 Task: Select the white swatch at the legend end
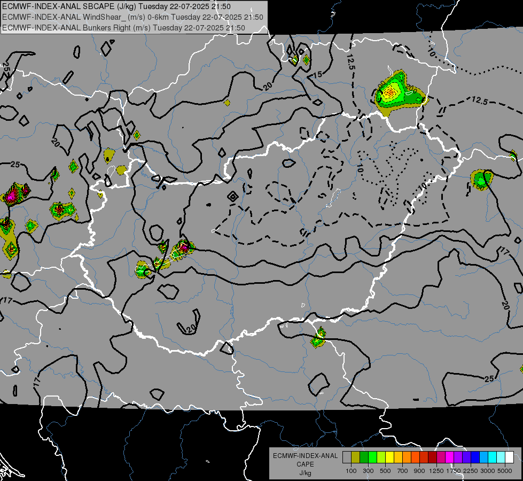click(510, 457)
